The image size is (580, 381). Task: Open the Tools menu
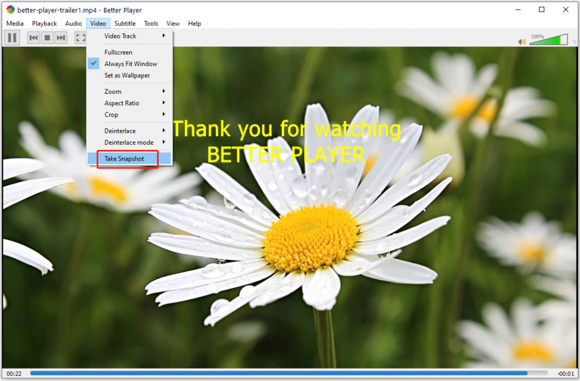(151, 23)
